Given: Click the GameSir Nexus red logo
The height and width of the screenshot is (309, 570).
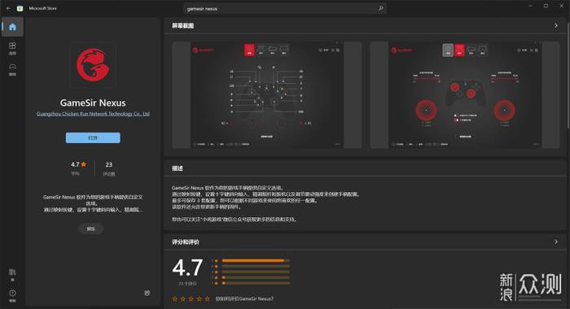Looking at the screenshot, I should click(93, 65).
